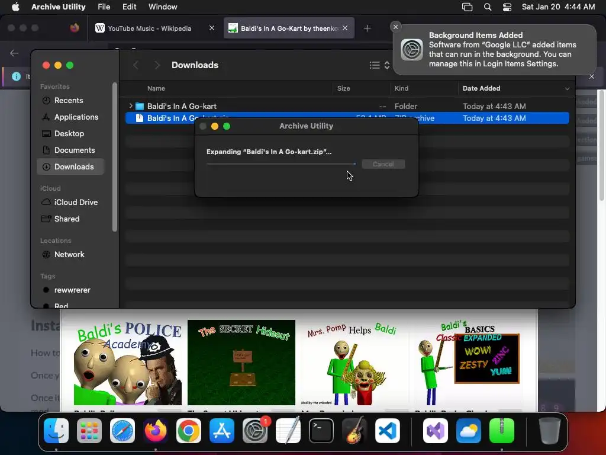Click Firefox browser back arrow

point(14,53)
